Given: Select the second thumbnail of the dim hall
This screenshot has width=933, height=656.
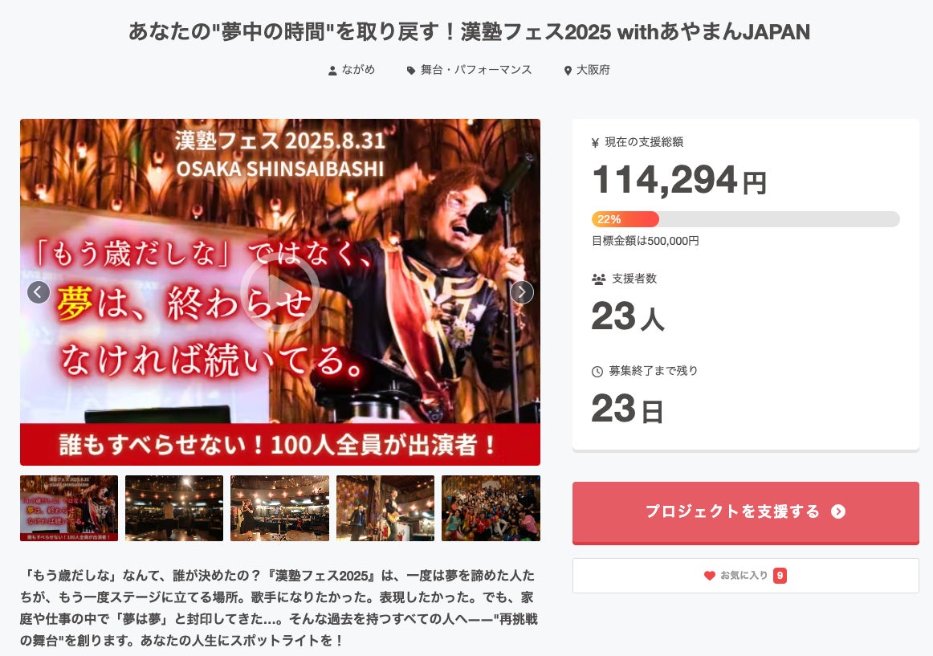Looking at the screenshot, I should [174, 507].
